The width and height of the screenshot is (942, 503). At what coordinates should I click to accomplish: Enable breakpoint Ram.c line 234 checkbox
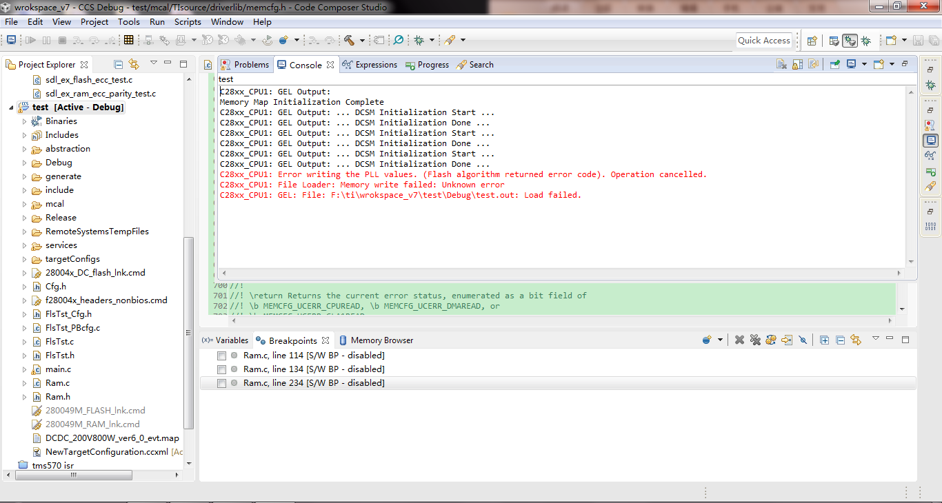[221, 383]
